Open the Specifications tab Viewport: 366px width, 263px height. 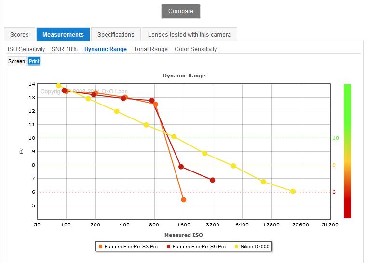click(116, 35)
